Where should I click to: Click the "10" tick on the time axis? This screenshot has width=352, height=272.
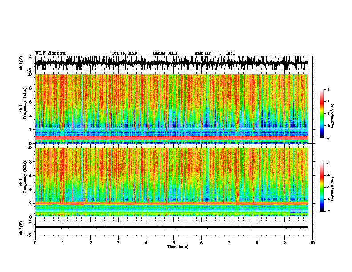click(x=312, y=243)
